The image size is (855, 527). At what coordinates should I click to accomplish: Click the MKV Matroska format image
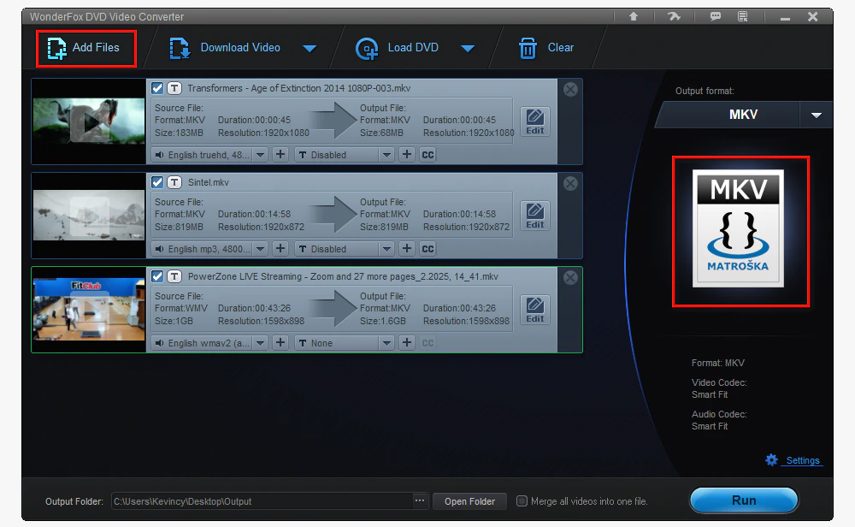coord(739,228)
